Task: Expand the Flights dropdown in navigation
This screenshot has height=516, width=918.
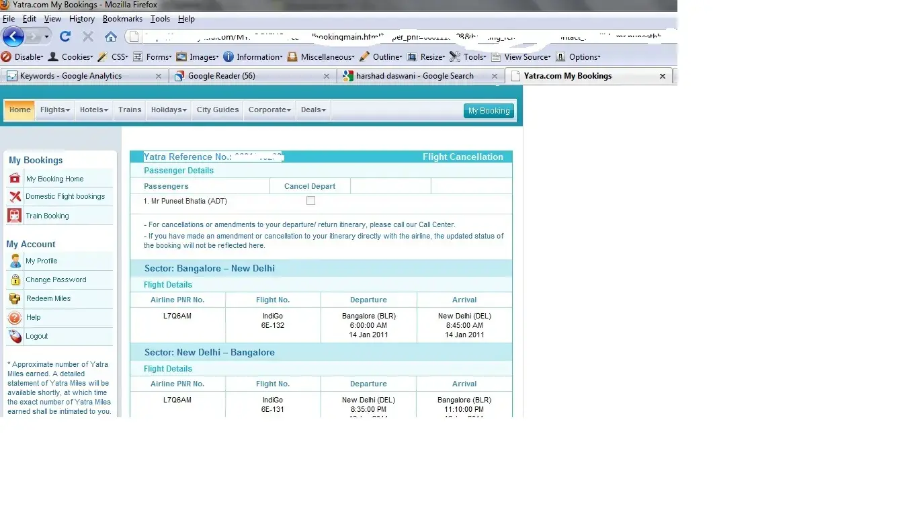Action: tap(55, 110)
